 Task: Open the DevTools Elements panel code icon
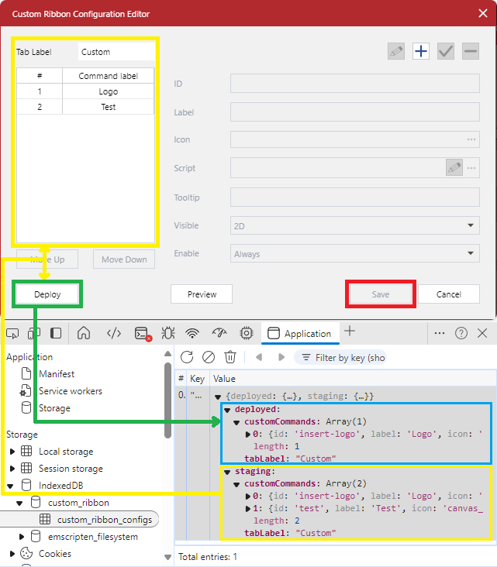114,333
